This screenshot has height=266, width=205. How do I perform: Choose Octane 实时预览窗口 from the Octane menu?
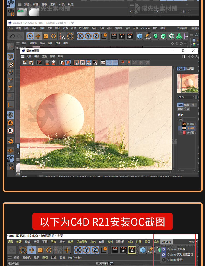click(177, 255)
